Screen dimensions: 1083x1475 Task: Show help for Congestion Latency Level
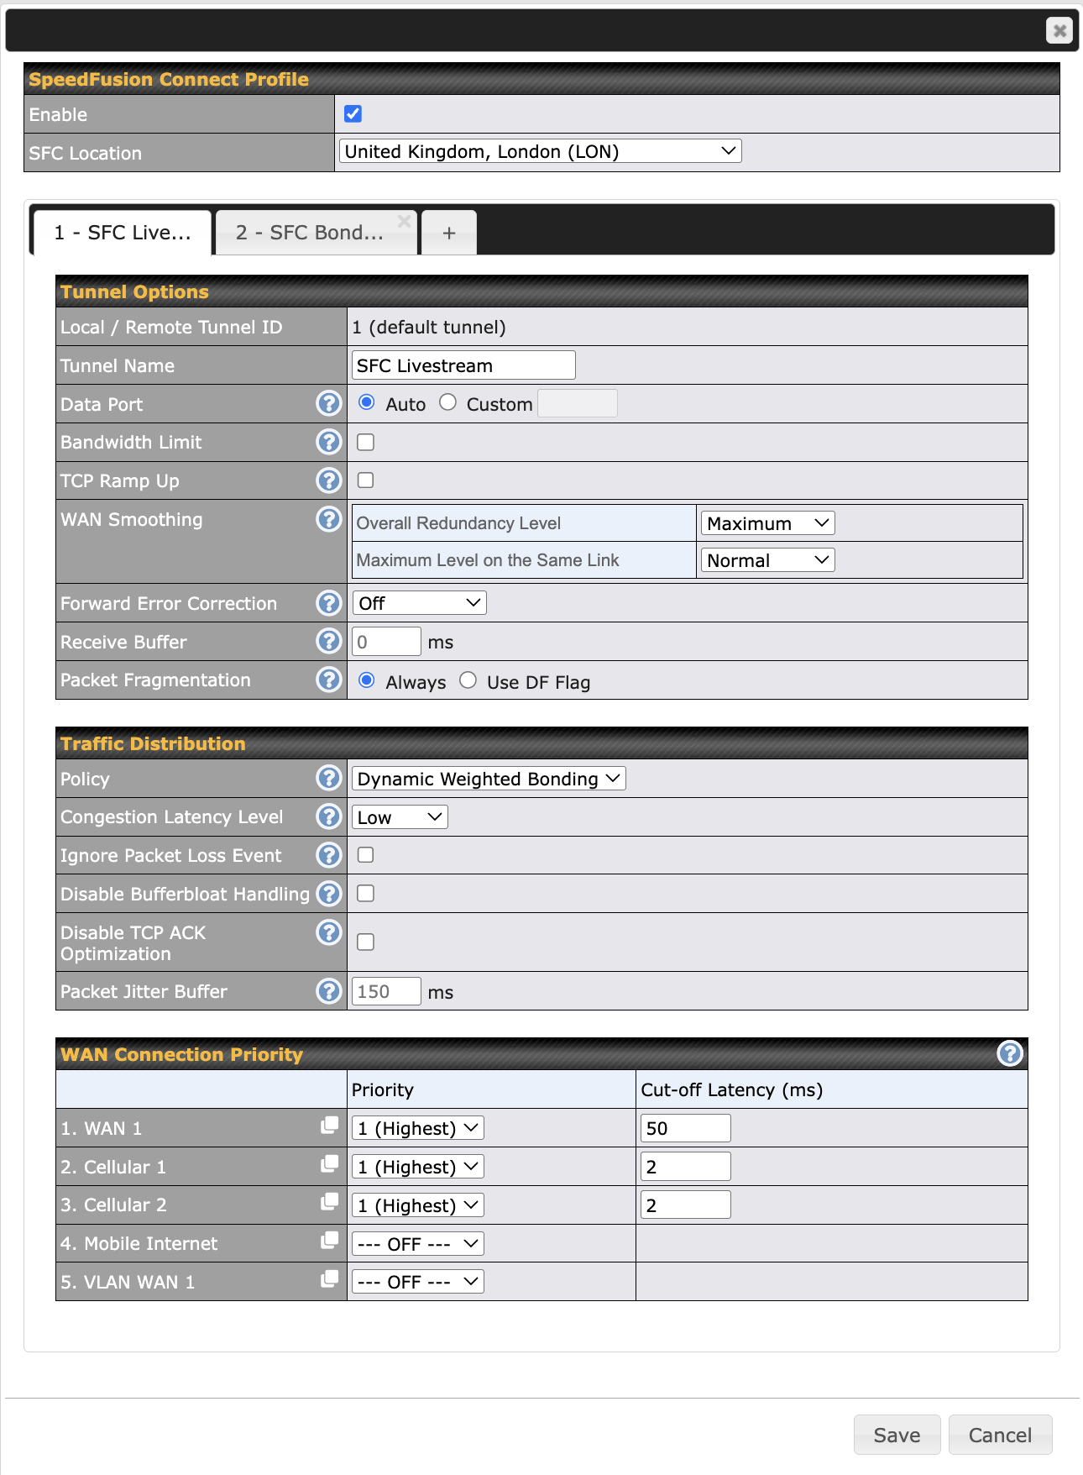tap(328, 816)
